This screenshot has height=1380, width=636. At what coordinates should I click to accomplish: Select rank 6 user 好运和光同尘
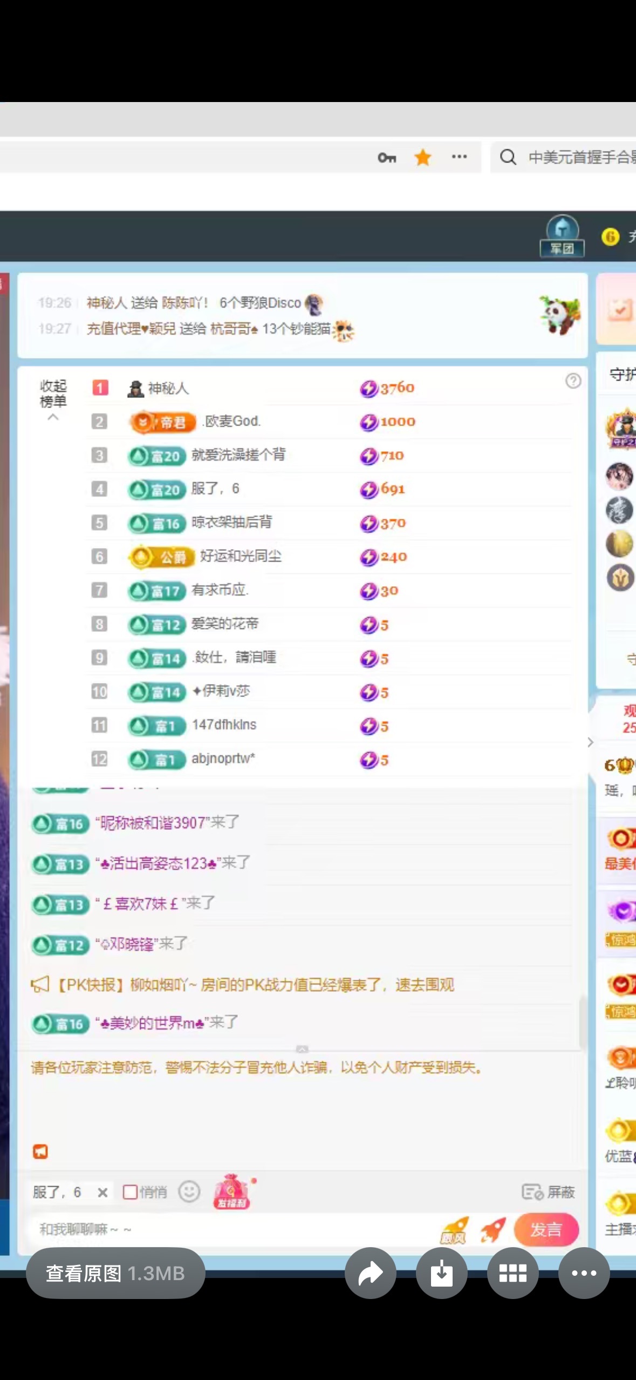tap(241, 556)
